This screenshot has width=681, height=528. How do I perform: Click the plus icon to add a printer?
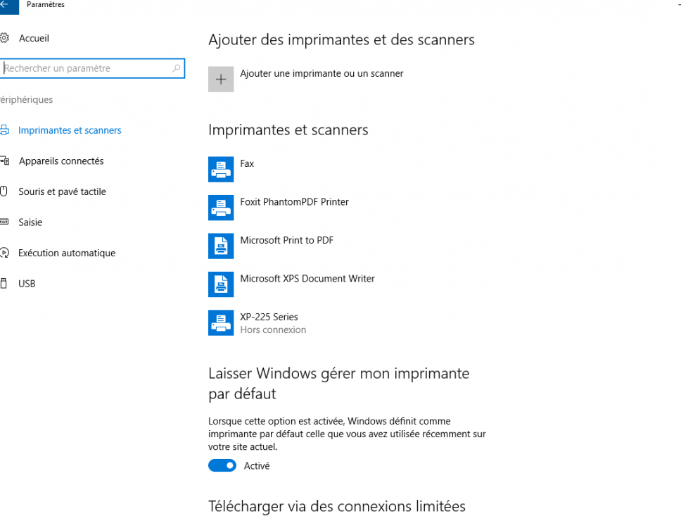[x=221, y=80]
